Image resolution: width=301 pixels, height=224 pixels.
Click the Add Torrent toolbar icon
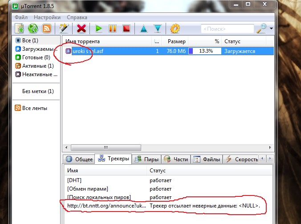[x=20, y=29]
